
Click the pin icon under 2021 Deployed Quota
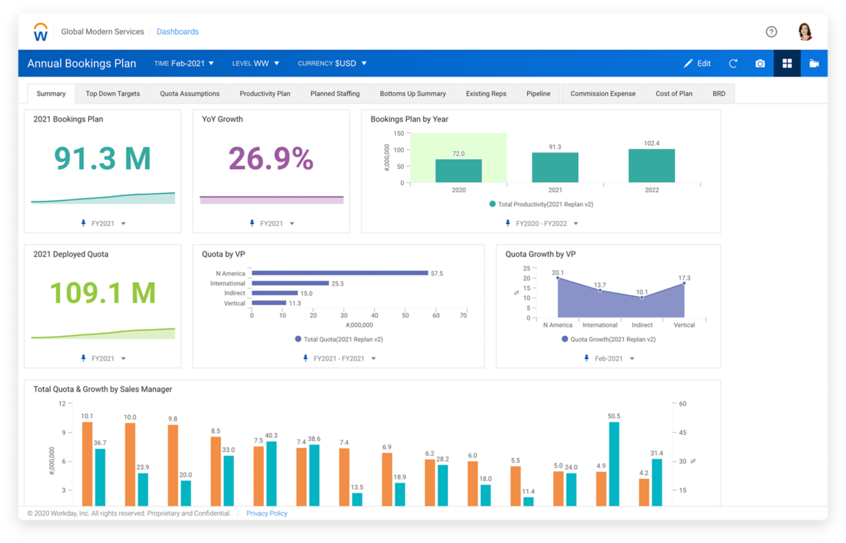click(x=82, y=358)
